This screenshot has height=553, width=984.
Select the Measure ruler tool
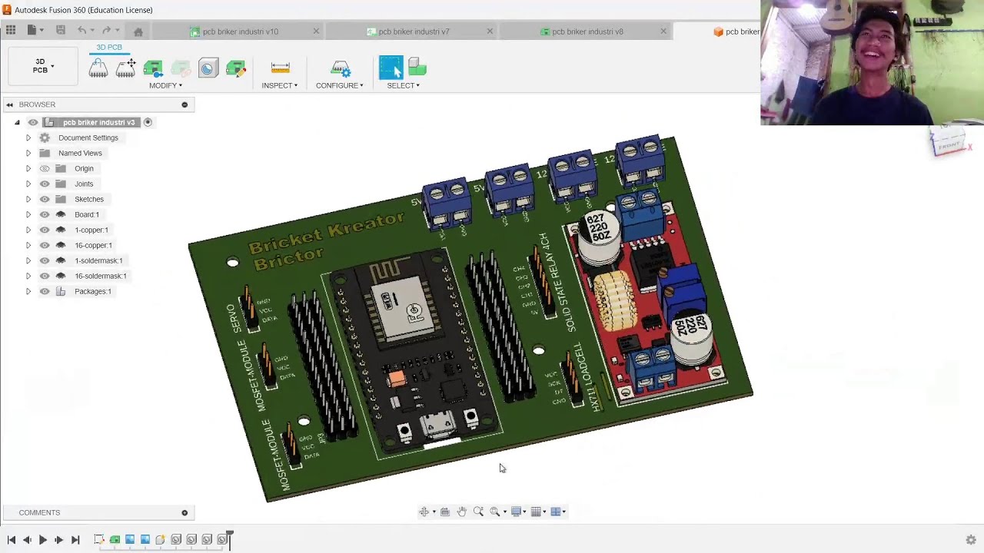point(280,68)
